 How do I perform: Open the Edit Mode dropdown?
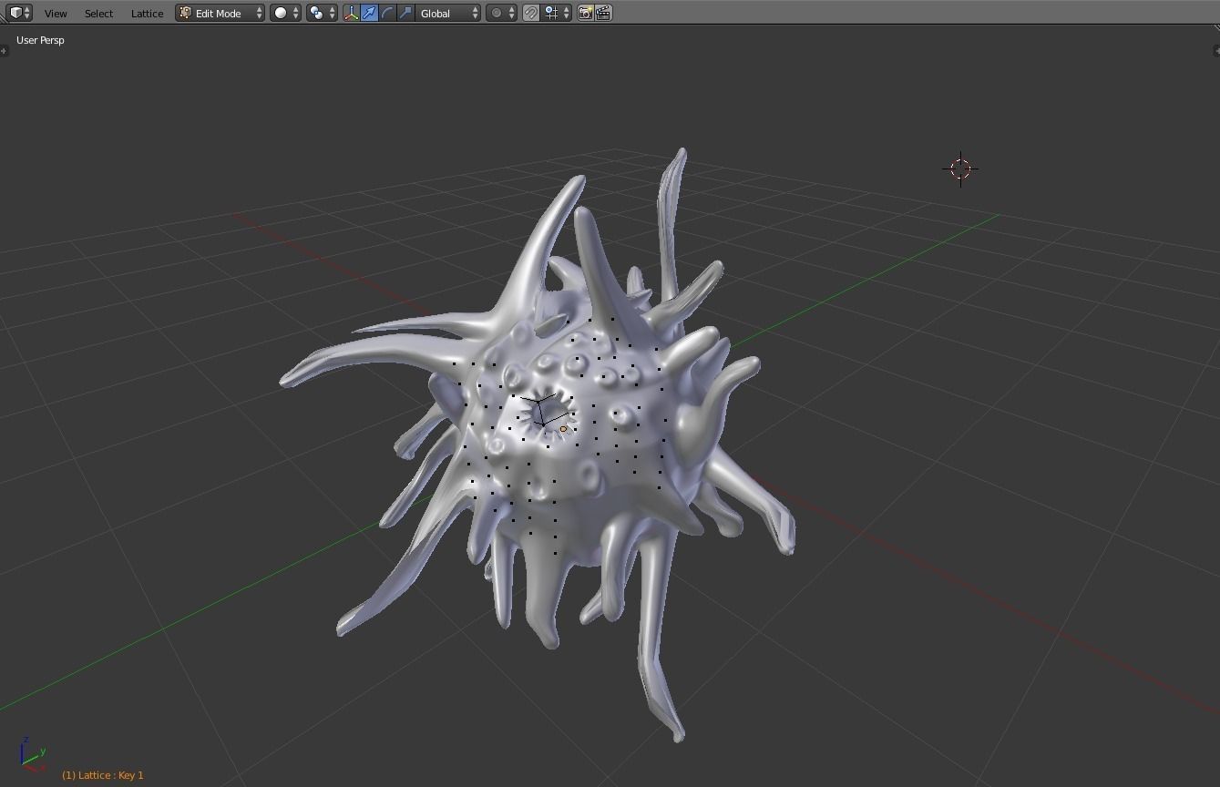click(220, 13)
